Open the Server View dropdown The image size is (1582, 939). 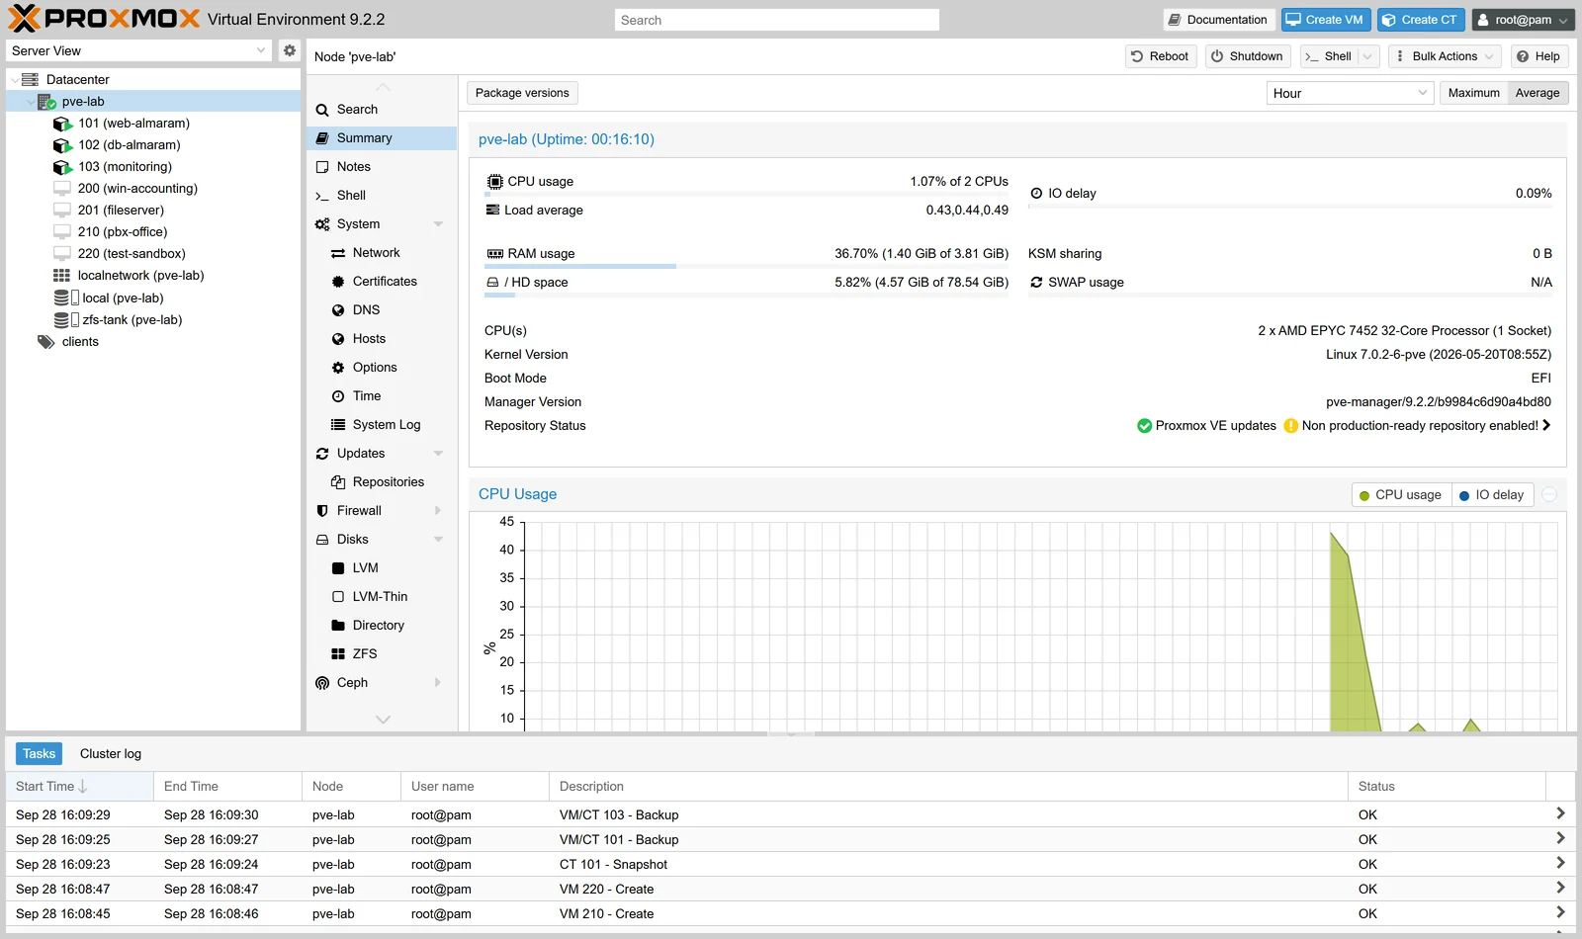point(261,50)
